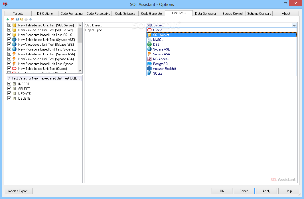
Task: Uncheck New View-based Unit Test (Sybase ASE)
Action: [x=9, y=44]
